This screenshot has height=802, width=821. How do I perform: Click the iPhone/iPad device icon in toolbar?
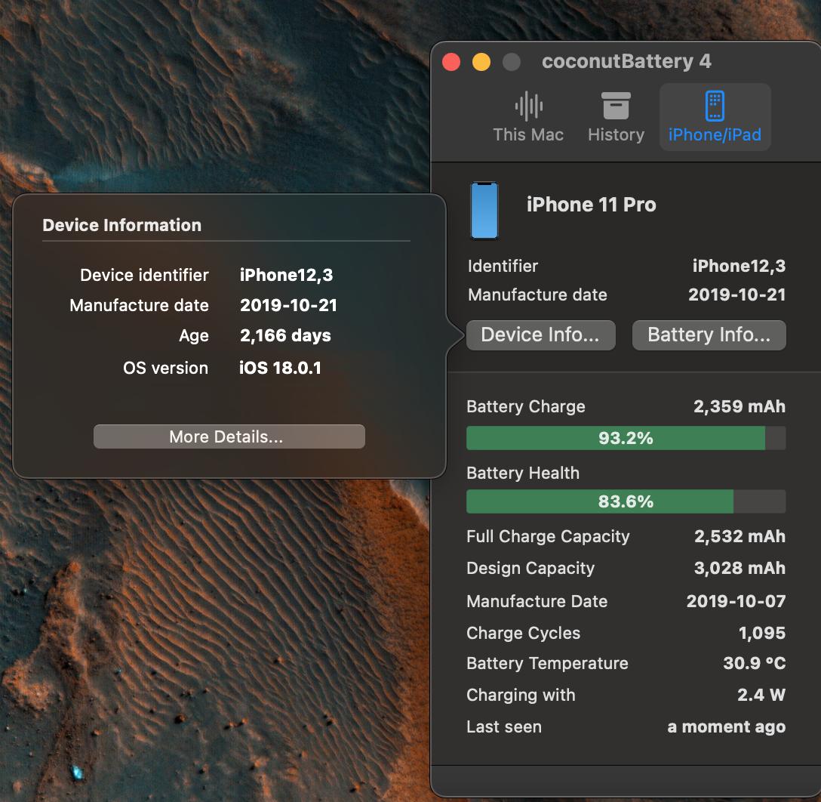(714, 106)
